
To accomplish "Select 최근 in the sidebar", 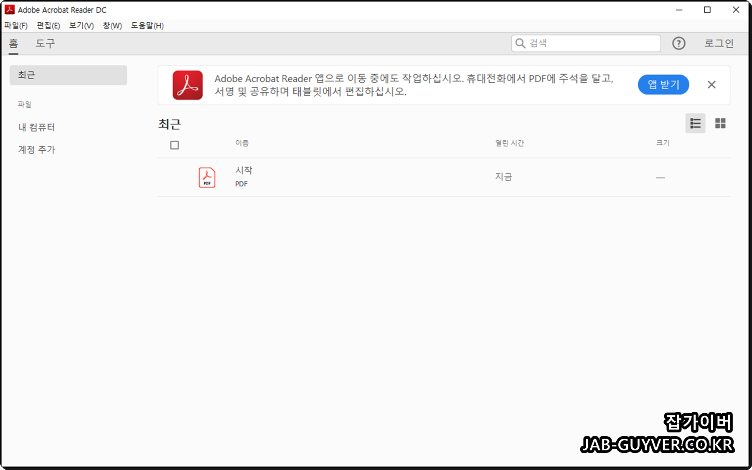I will (x=68, y=75).
